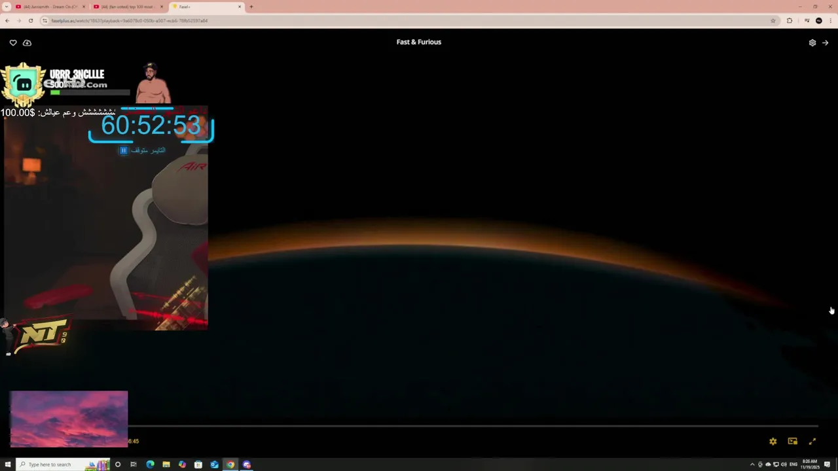Click the video progress bar
This screenshot has height=471, width=838.
pyautogui.click(x=473, y=426)
